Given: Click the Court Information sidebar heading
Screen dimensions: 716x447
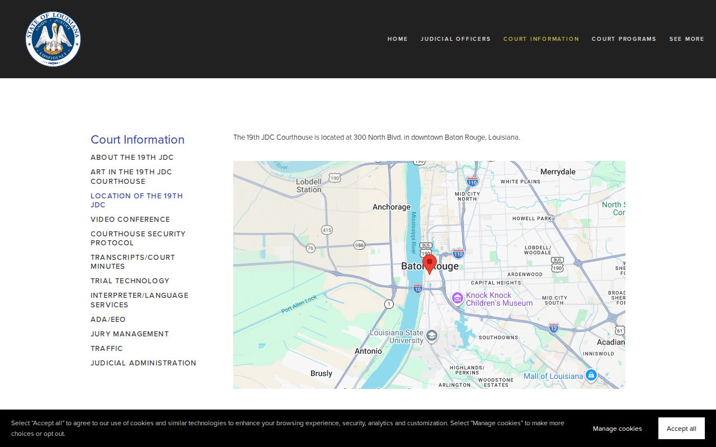Looking at the screenshot, I should (x=138, y=140).
